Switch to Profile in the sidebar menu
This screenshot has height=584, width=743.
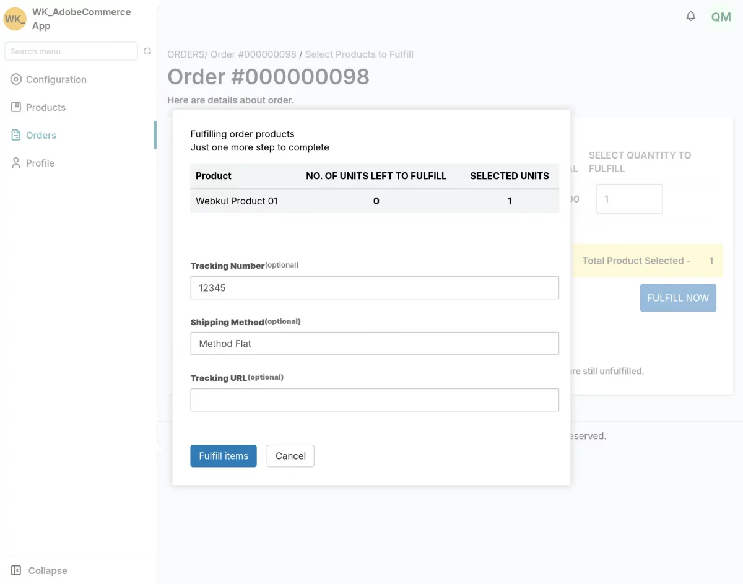[x=38, y=163]
